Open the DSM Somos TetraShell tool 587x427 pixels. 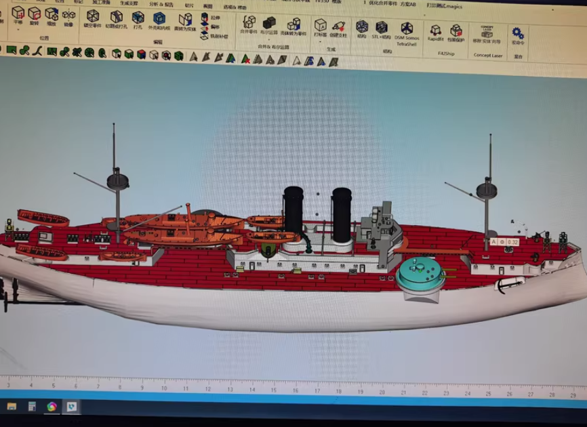407,34
